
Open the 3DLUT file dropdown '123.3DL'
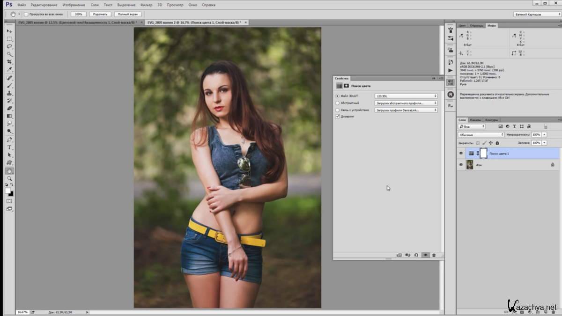tap(406, 96)
